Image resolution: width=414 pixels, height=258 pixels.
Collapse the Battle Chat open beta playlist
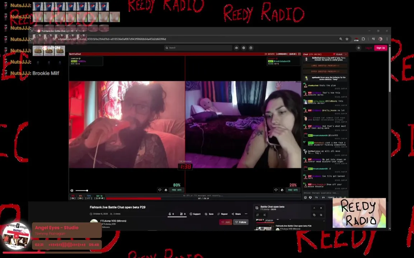click(x=314, y=208)
